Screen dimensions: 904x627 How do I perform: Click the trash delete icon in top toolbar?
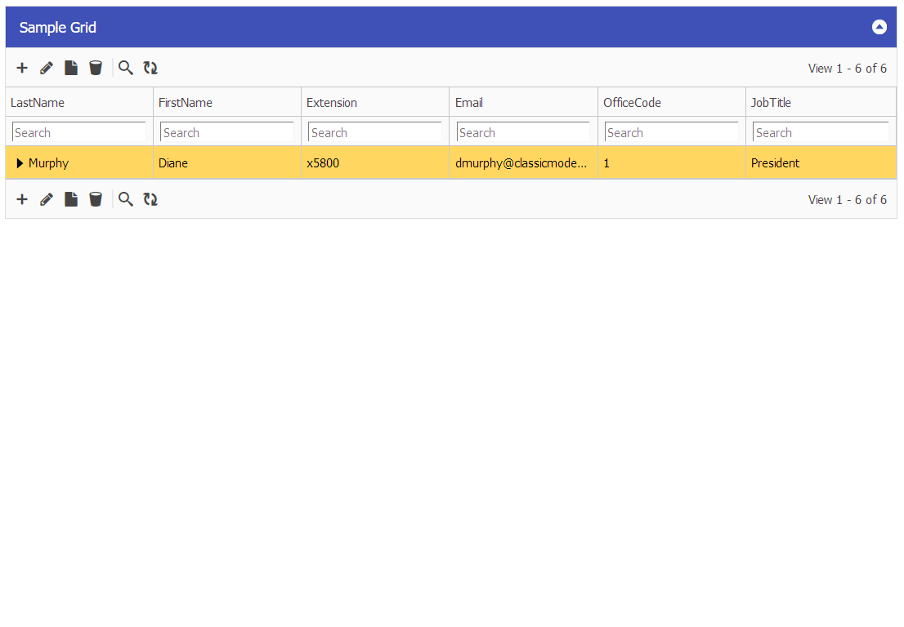[96, 68]
